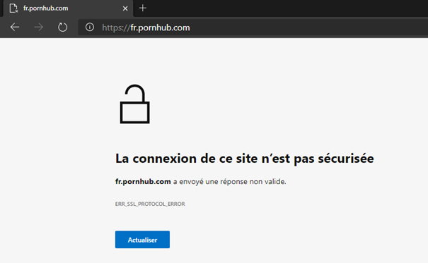Viewport: 428px width, 263px height.
Task: Focus the address bar URL field
Action: (x=253, y=27)
